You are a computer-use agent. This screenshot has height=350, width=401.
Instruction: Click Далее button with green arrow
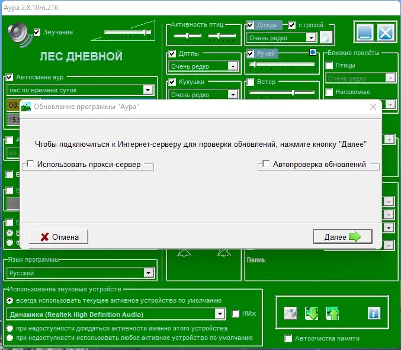coord(343,237)
